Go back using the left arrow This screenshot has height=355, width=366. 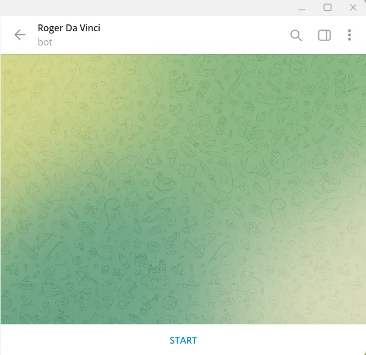20,35
